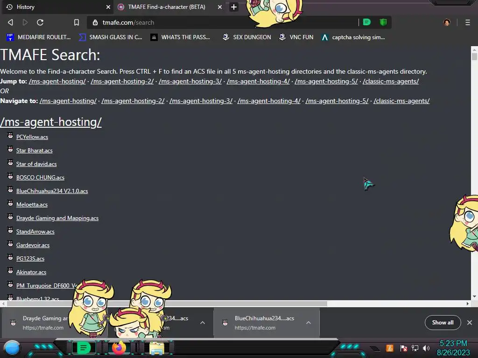
Task: Navigate to /classic-ms-agents/ directory
Action: pyautogui.click(x=401, y=101)
